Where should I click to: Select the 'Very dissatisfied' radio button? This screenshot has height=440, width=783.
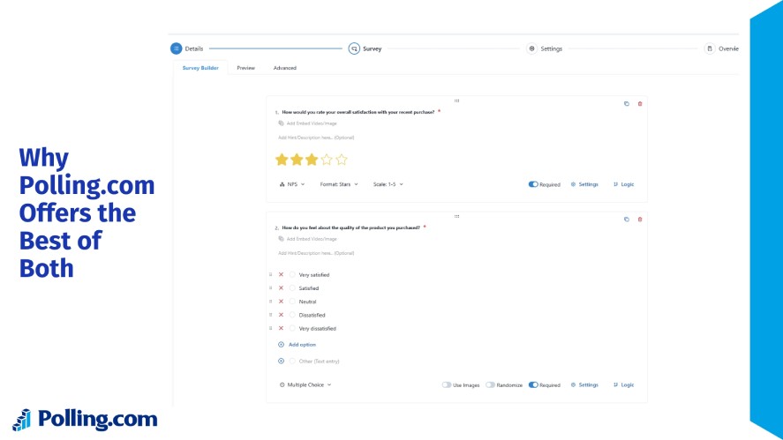click(292, 328)
